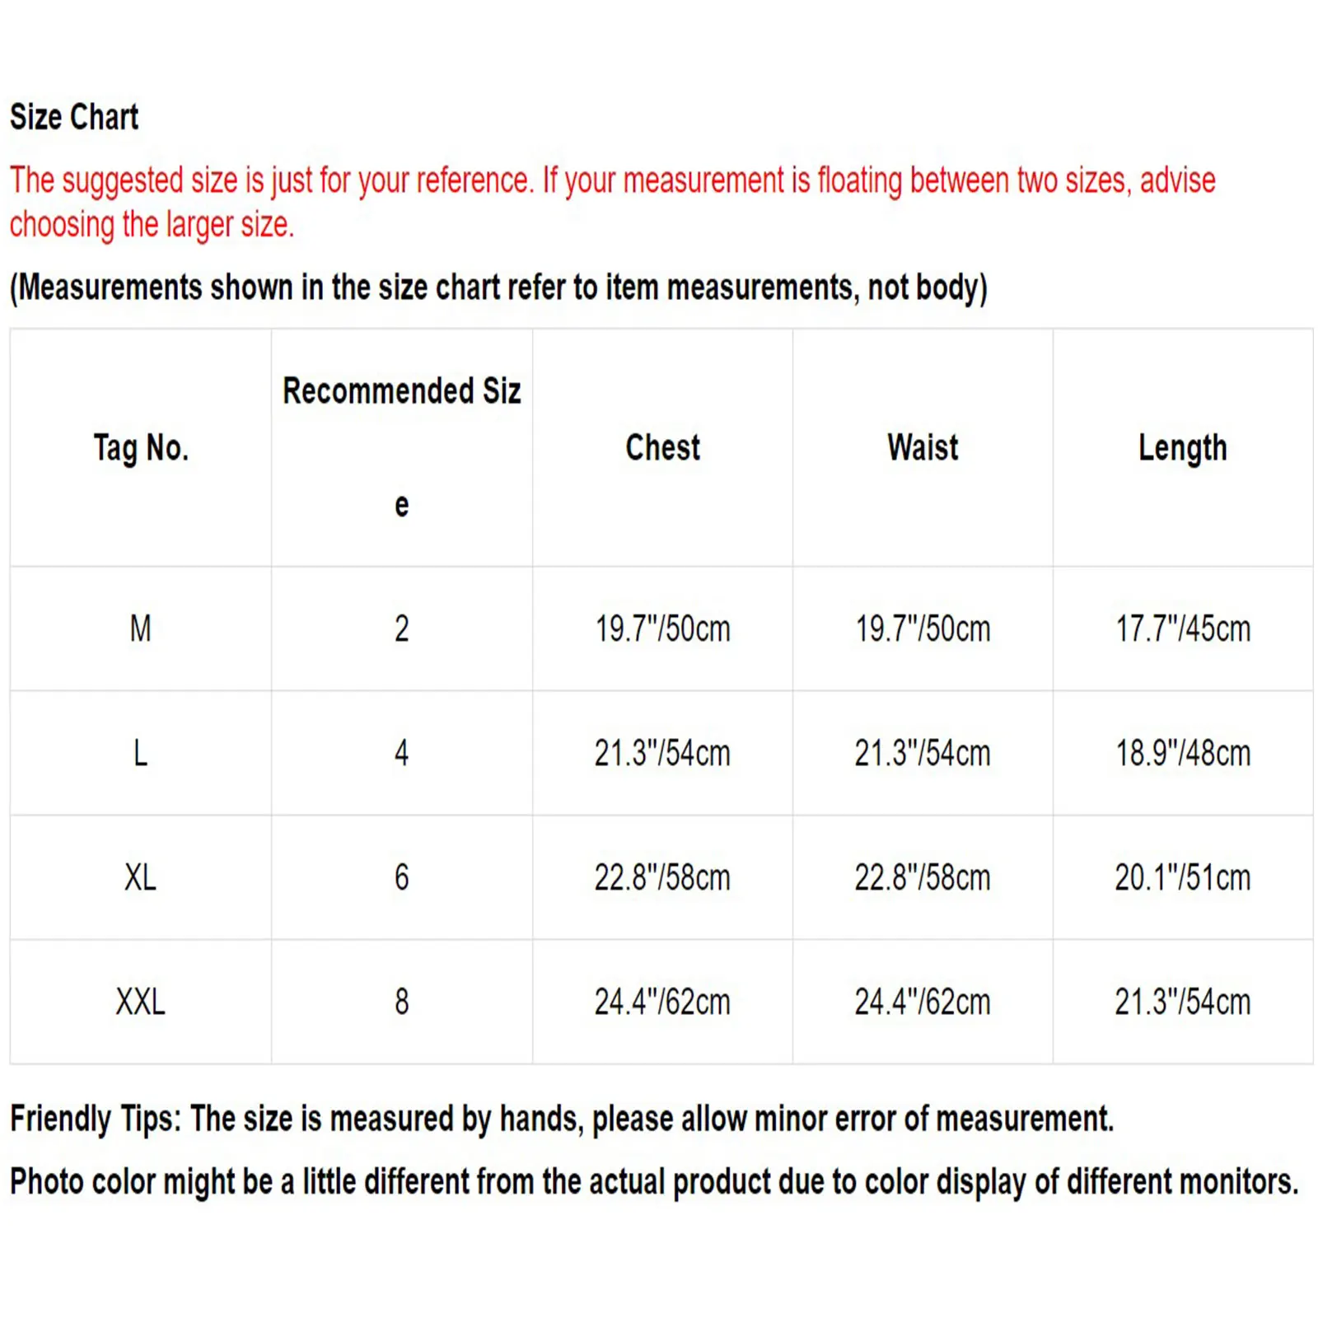Click the Chest column header
This screenshot has width=1318, height=1318.
(x=662, y=448)
